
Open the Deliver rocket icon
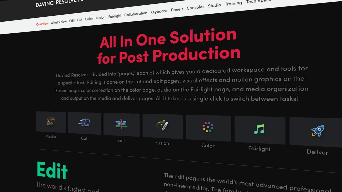coord(317,132)
